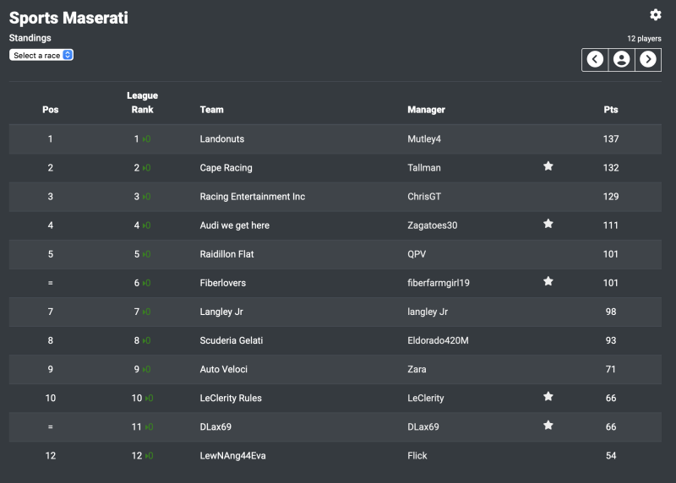This screenshot has height=483, width=676.
Task: Go to next page of players
Action: click(x=648, y=59)
